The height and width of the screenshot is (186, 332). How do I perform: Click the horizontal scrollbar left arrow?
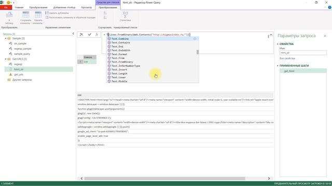(82, 178)
